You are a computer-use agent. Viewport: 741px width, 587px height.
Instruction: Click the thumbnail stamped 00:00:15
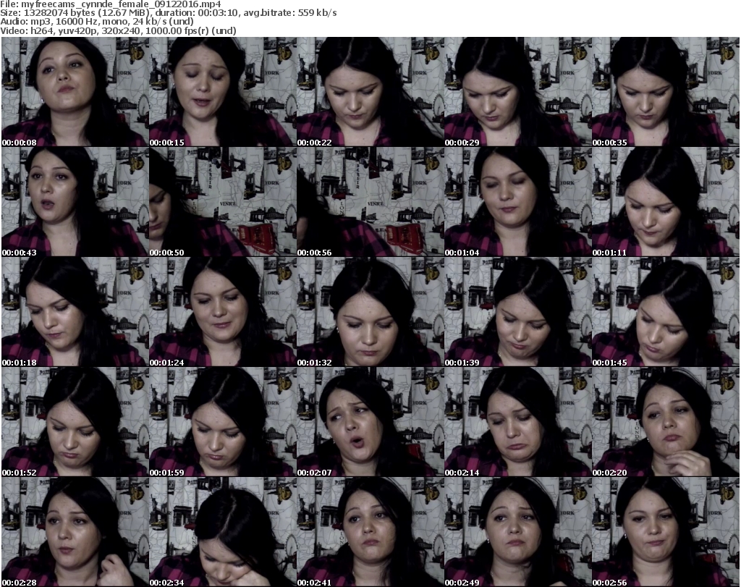223,92
